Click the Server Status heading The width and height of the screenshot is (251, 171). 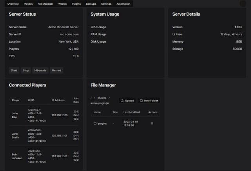pos(22,14)
